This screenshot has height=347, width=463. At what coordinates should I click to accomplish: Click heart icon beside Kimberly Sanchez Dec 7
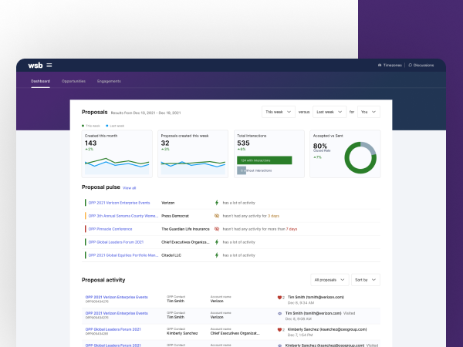[279, 329]
